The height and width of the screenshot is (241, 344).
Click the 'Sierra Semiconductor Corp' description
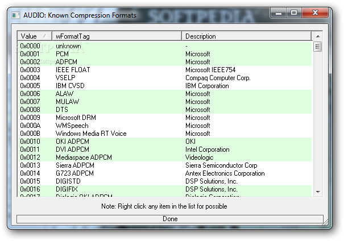click(221, 165)
